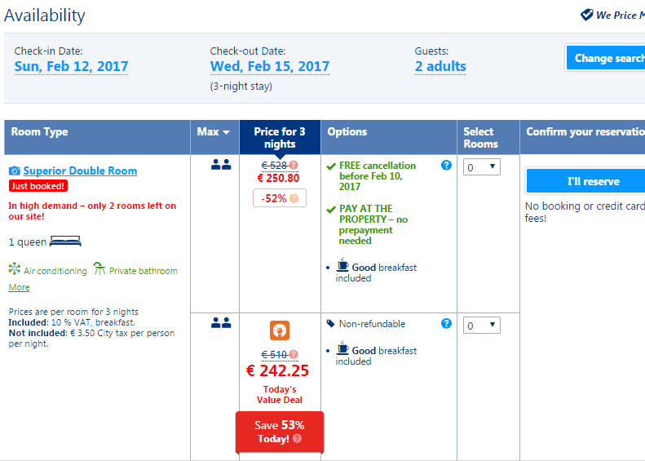Viewport: 645px width, 461px height.
Task: Sort by the Max column header
Action: point(214,132)
